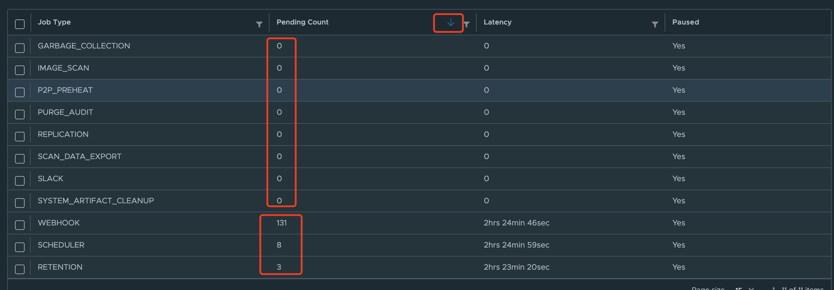Click the Job Type column header to sort
834x290 pixels.
tap(54, 22)
